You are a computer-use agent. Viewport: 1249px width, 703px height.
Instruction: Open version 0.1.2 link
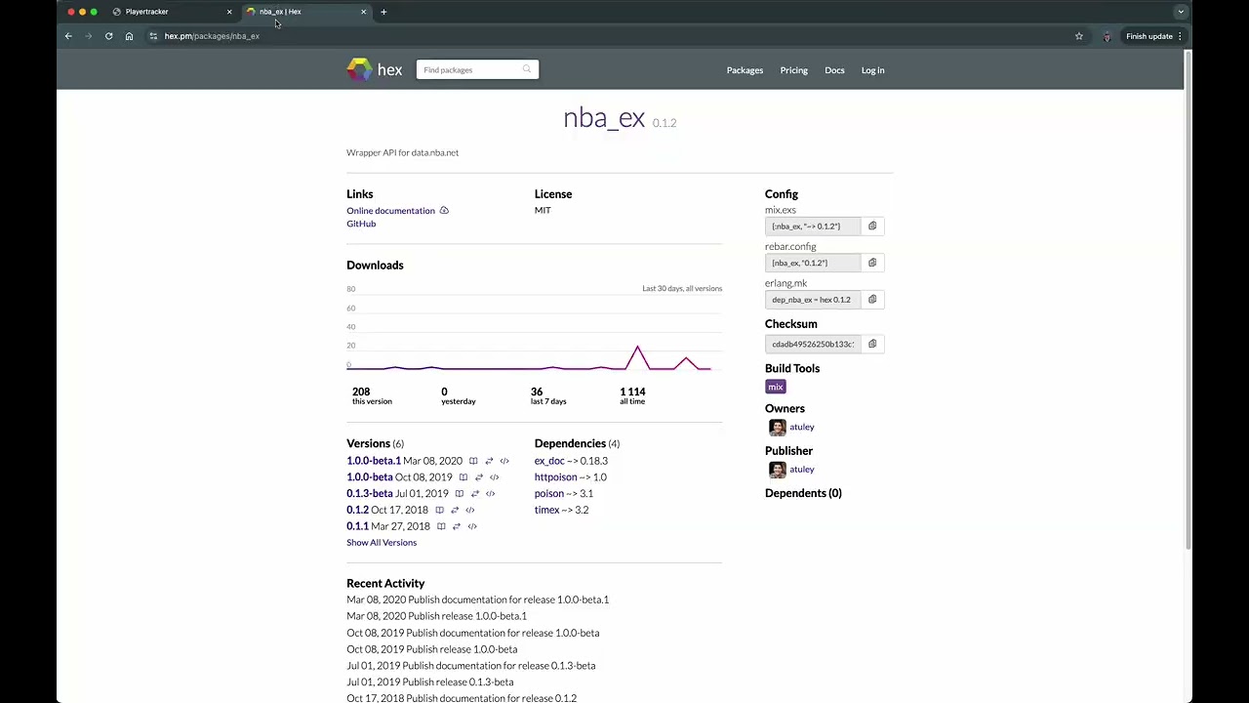[x=357, y=510]
